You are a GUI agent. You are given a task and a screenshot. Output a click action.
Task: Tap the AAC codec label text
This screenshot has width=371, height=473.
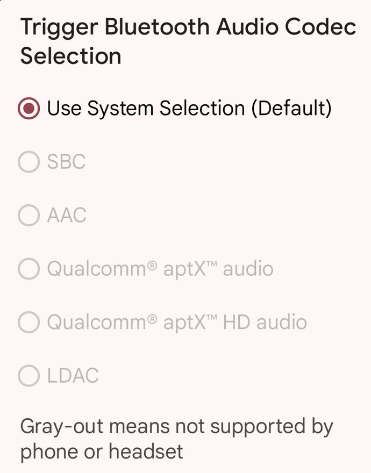click(67, 216)
